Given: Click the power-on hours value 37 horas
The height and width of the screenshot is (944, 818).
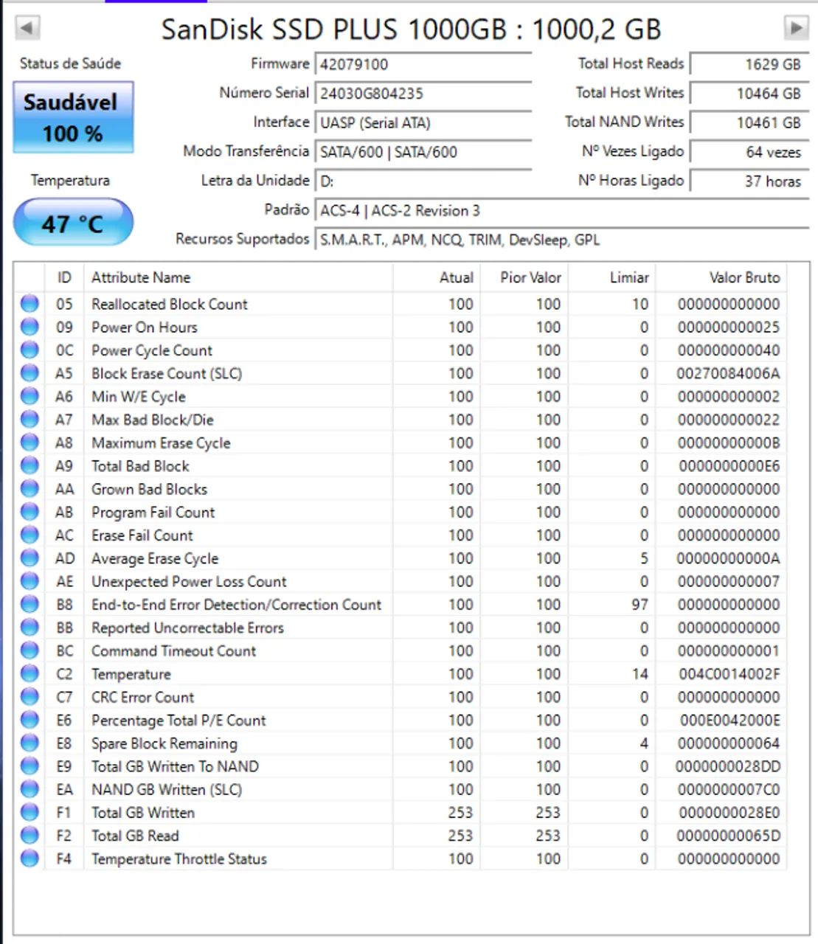Looking at the screenshot, I should (x=749, y=181).
